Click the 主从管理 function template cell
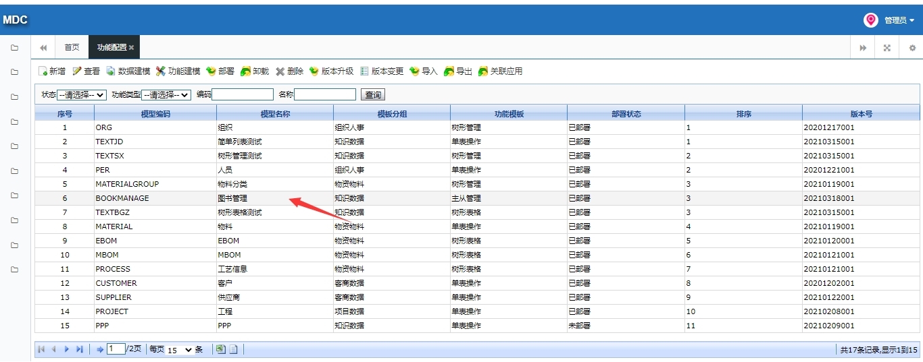Image resolution: width=923 pixels, height=362 pixels. pos(509,198)
